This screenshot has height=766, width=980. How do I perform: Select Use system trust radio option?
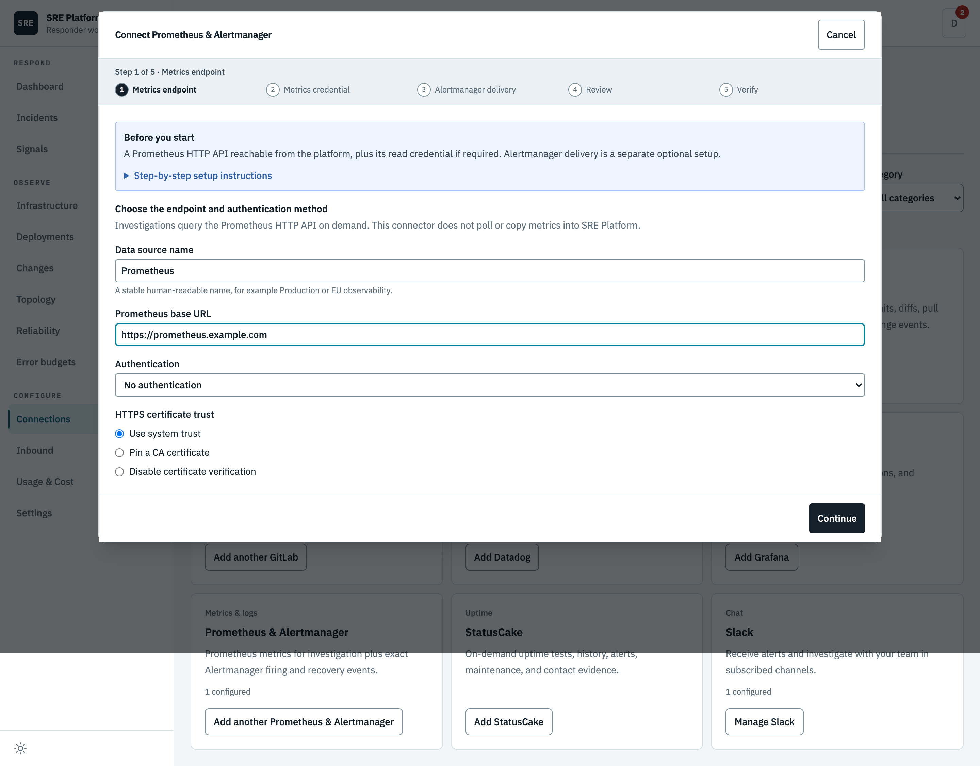coord(119,434)
